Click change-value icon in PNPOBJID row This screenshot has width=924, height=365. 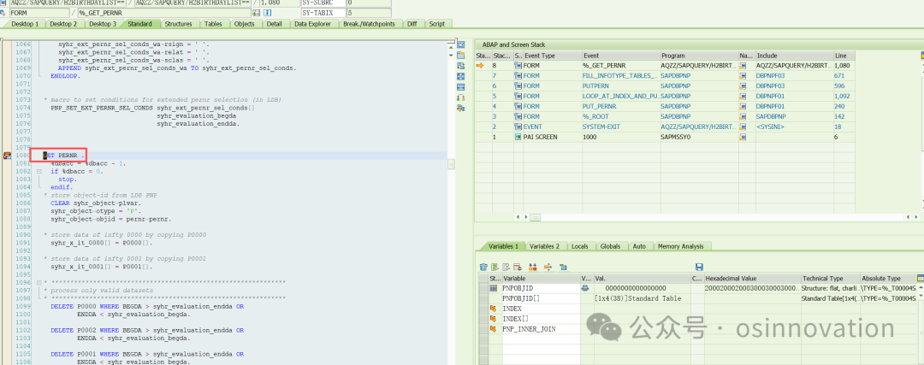[585, 288]
